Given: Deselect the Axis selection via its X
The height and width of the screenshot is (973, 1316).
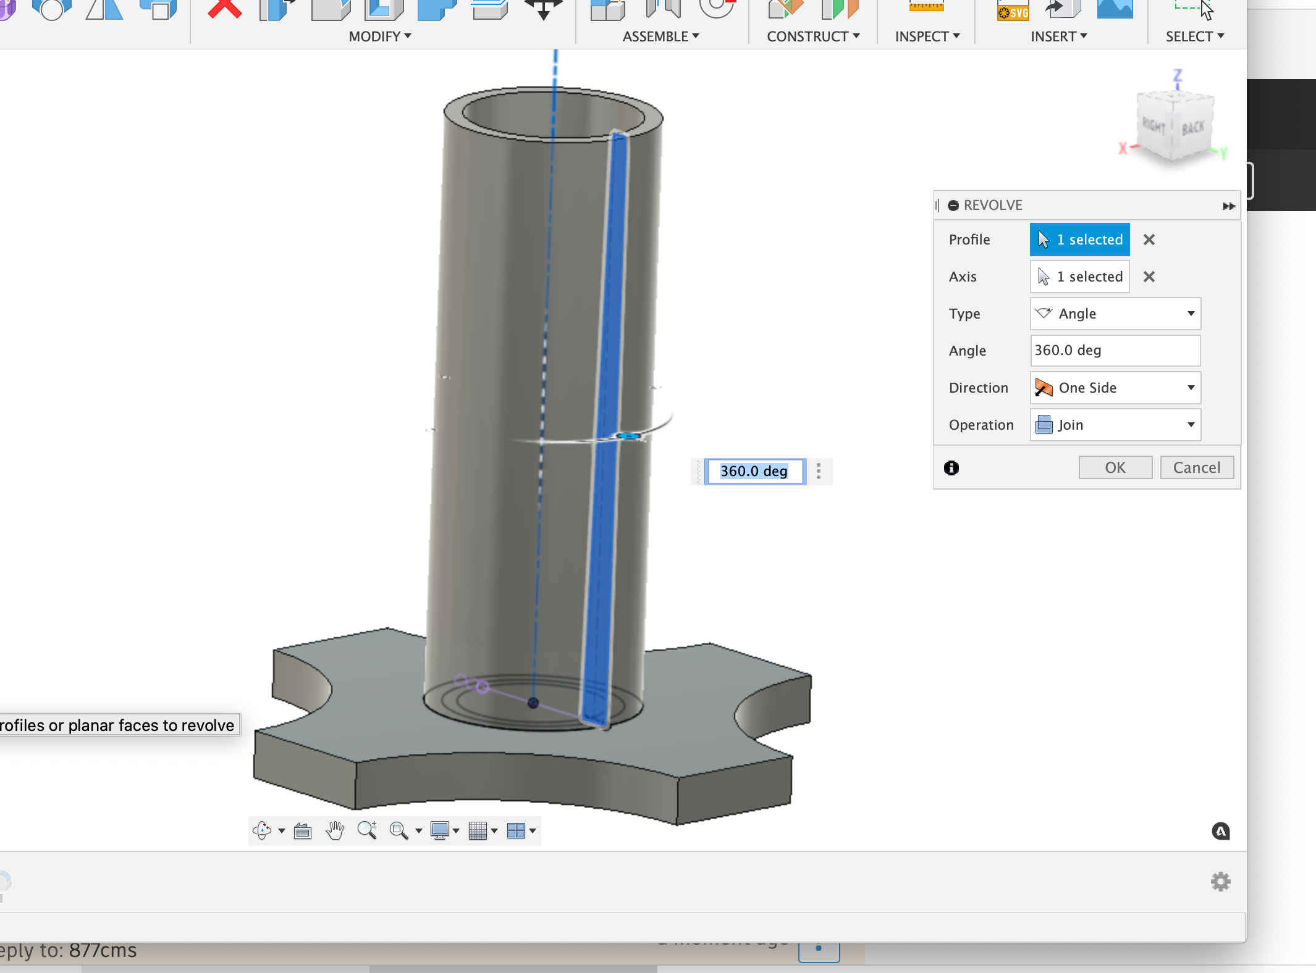Looking at the screenshot, I should point(1149,277).
